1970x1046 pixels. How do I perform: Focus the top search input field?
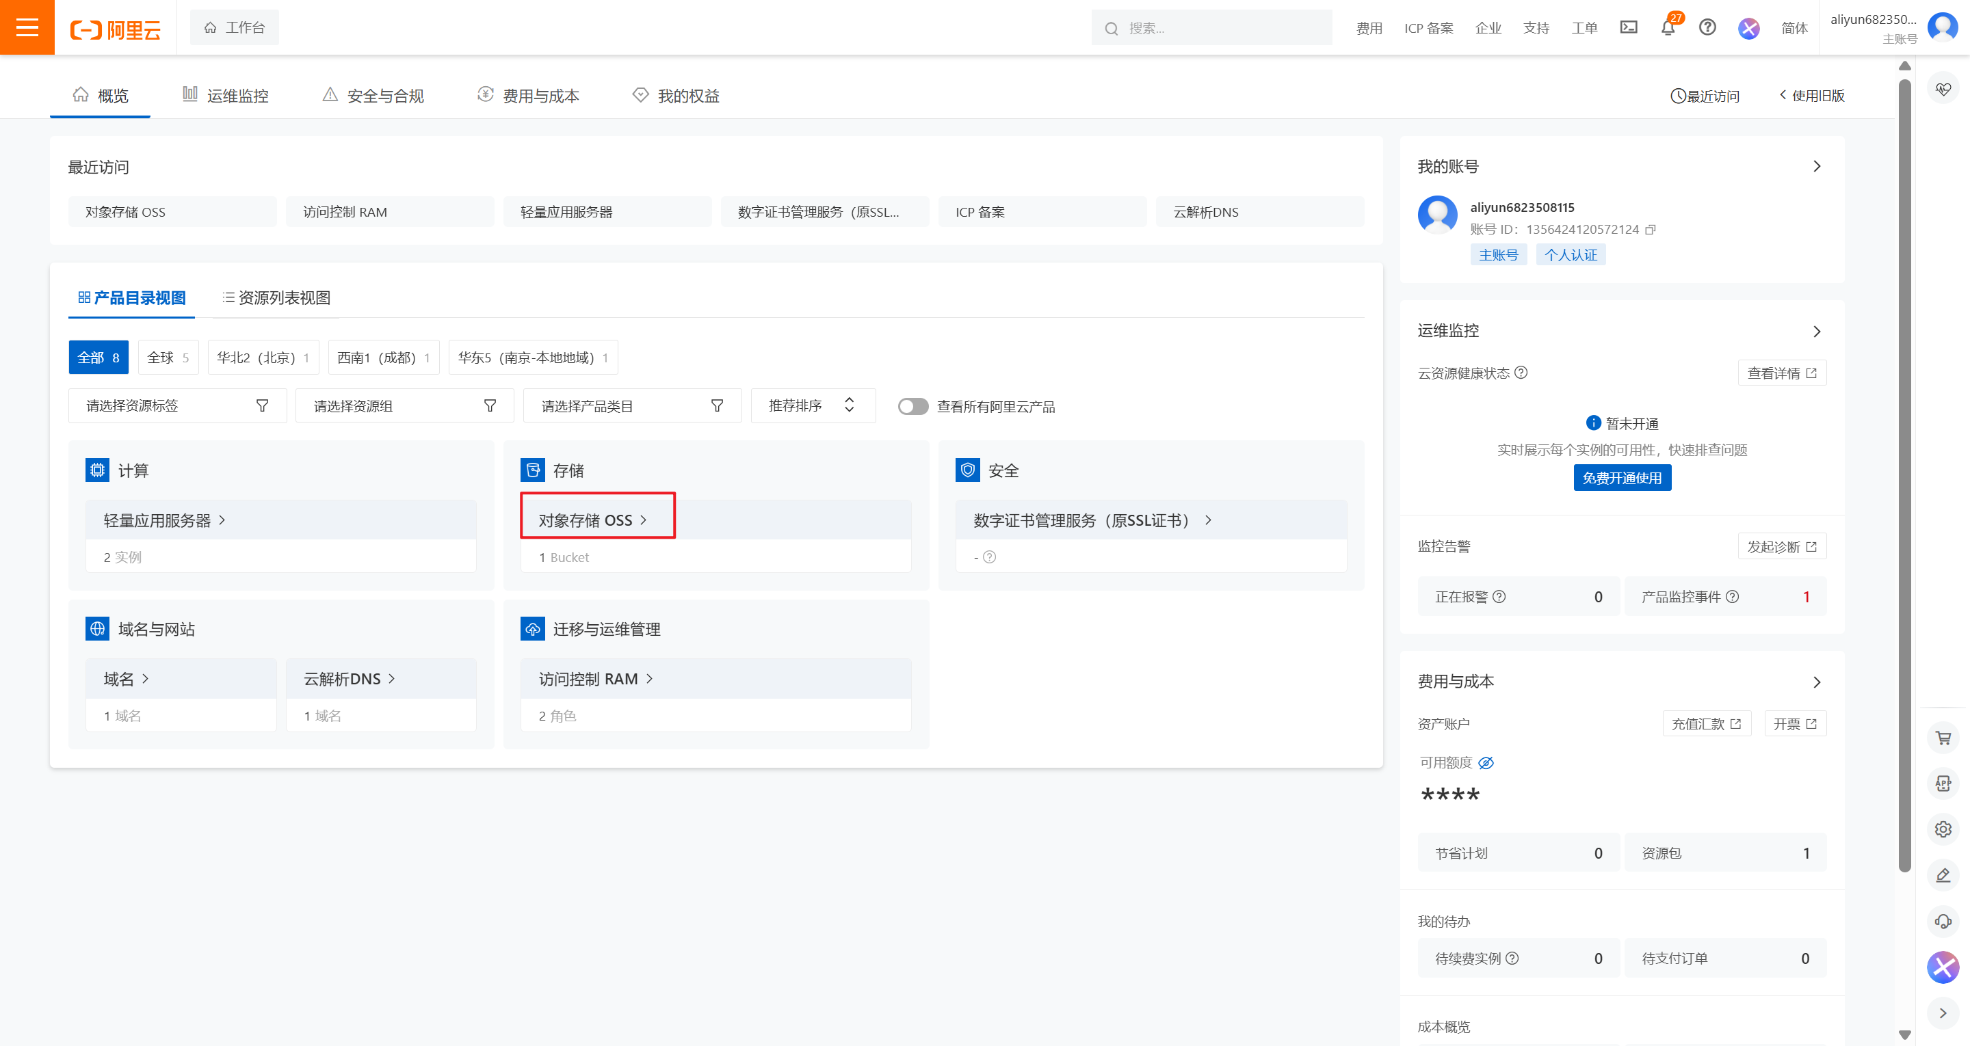(x=1211, y=28)
